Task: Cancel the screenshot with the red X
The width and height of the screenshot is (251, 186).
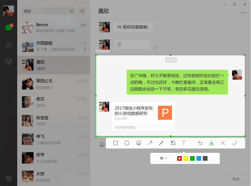Action: (223, 143)
